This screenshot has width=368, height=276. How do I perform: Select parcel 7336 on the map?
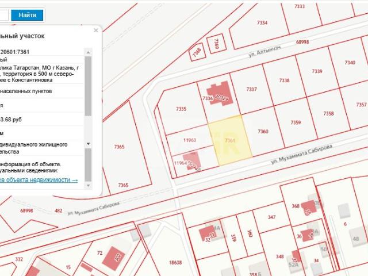(x=208, y=98)
